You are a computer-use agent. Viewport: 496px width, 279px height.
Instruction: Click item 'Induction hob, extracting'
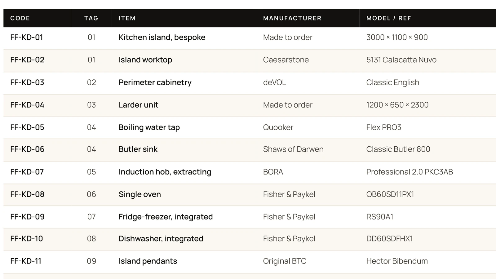165,172
